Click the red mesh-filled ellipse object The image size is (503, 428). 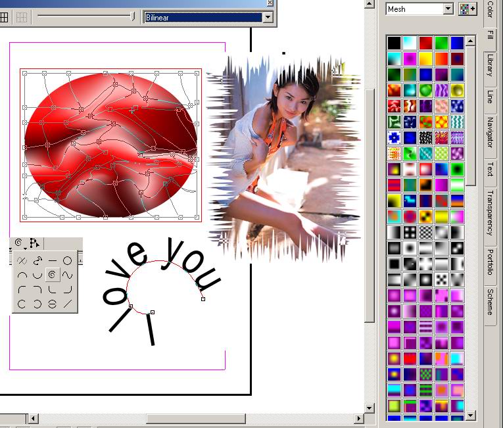tap(110, 145)
